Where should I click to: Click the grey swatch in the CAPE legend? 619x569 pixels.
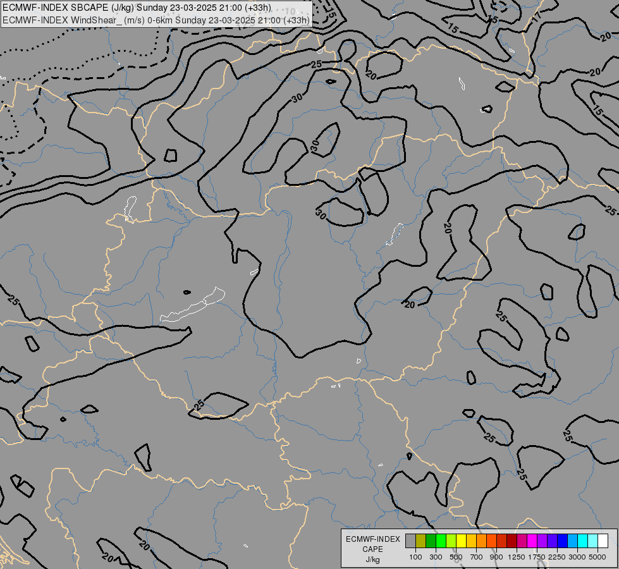pos(410,541)
